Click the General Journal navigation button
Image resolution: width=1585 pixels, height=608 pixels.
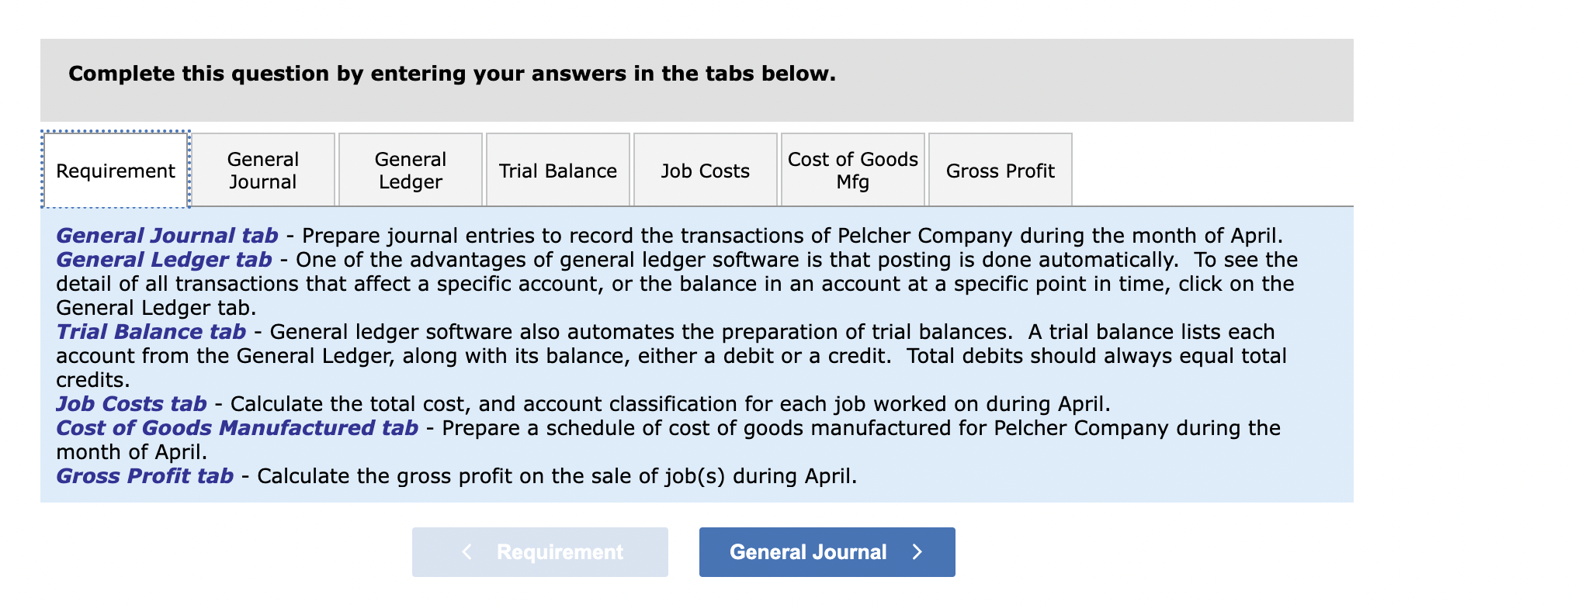[826, 551]
